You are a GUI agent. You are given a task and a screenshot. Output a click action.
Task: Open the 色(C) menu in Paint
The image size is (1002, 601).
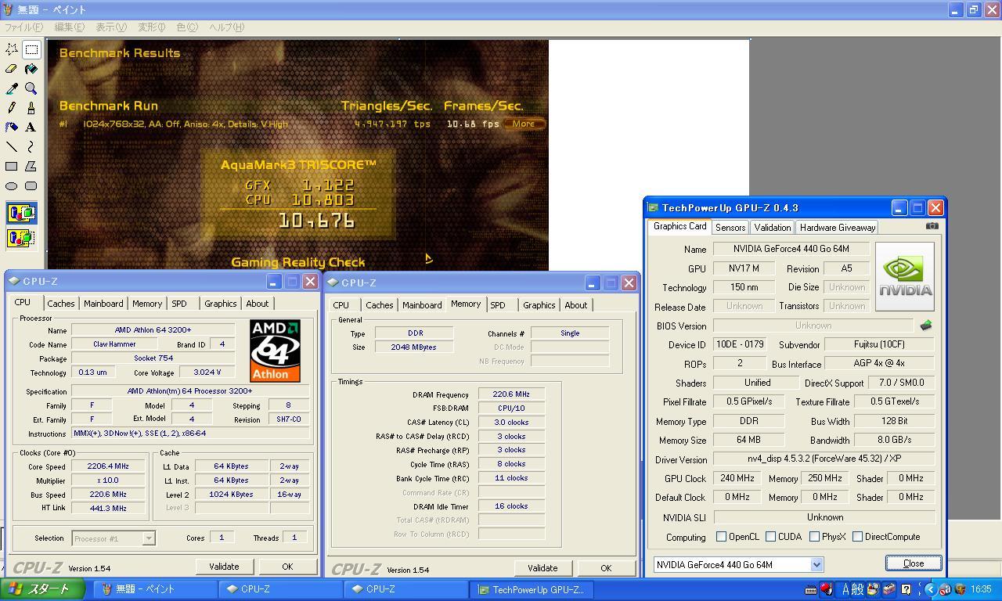tap(187, 27)
